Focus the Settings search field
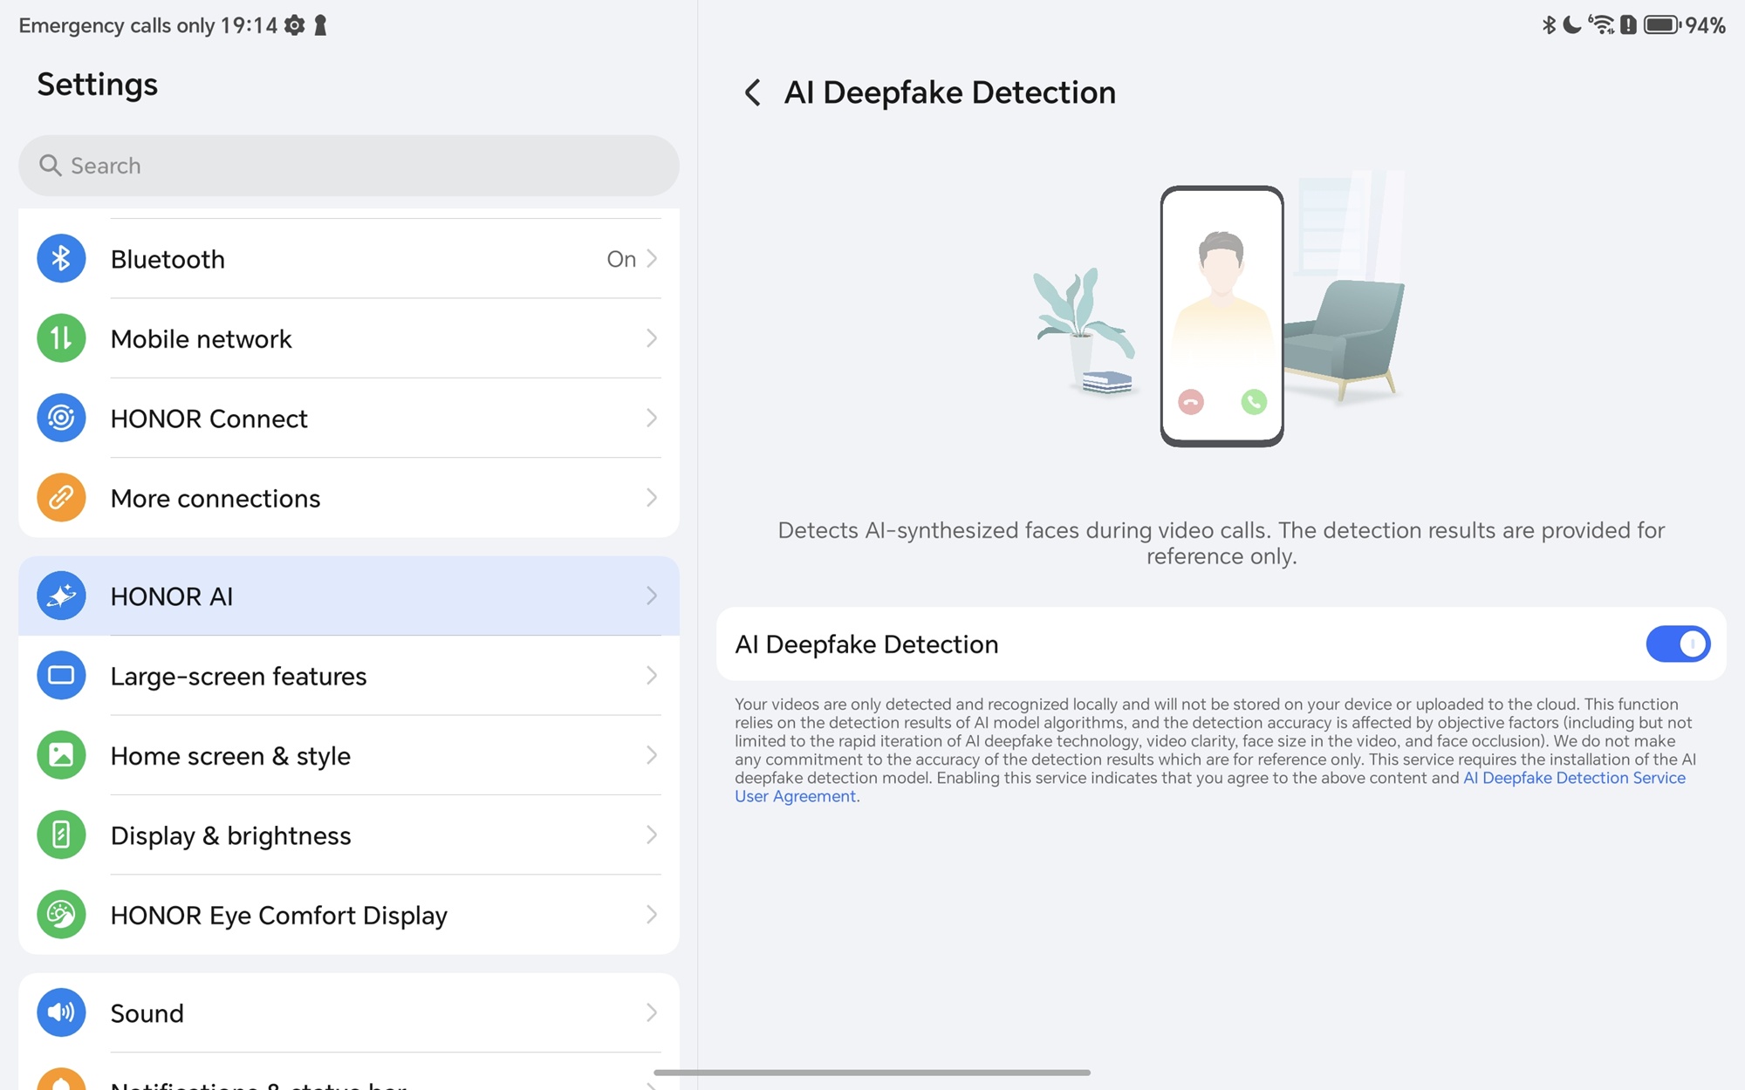The image size is (1745, 1090). [349, 166]
